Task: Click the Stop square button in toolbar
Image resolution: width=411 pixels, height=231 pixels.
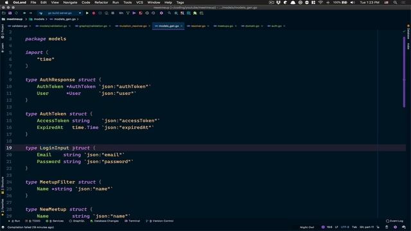Action: click(113, 13)
